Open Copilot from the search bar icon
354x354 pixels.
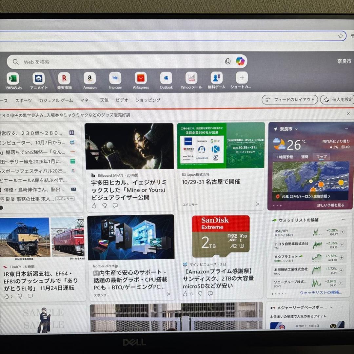coord(240,62)
